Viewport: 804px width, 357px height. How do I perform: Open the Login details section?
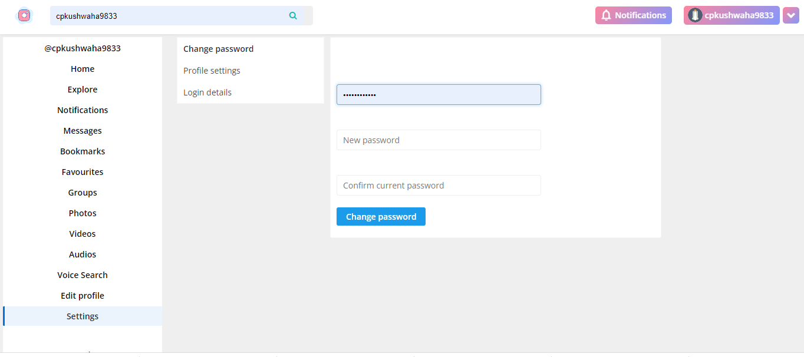207,92
